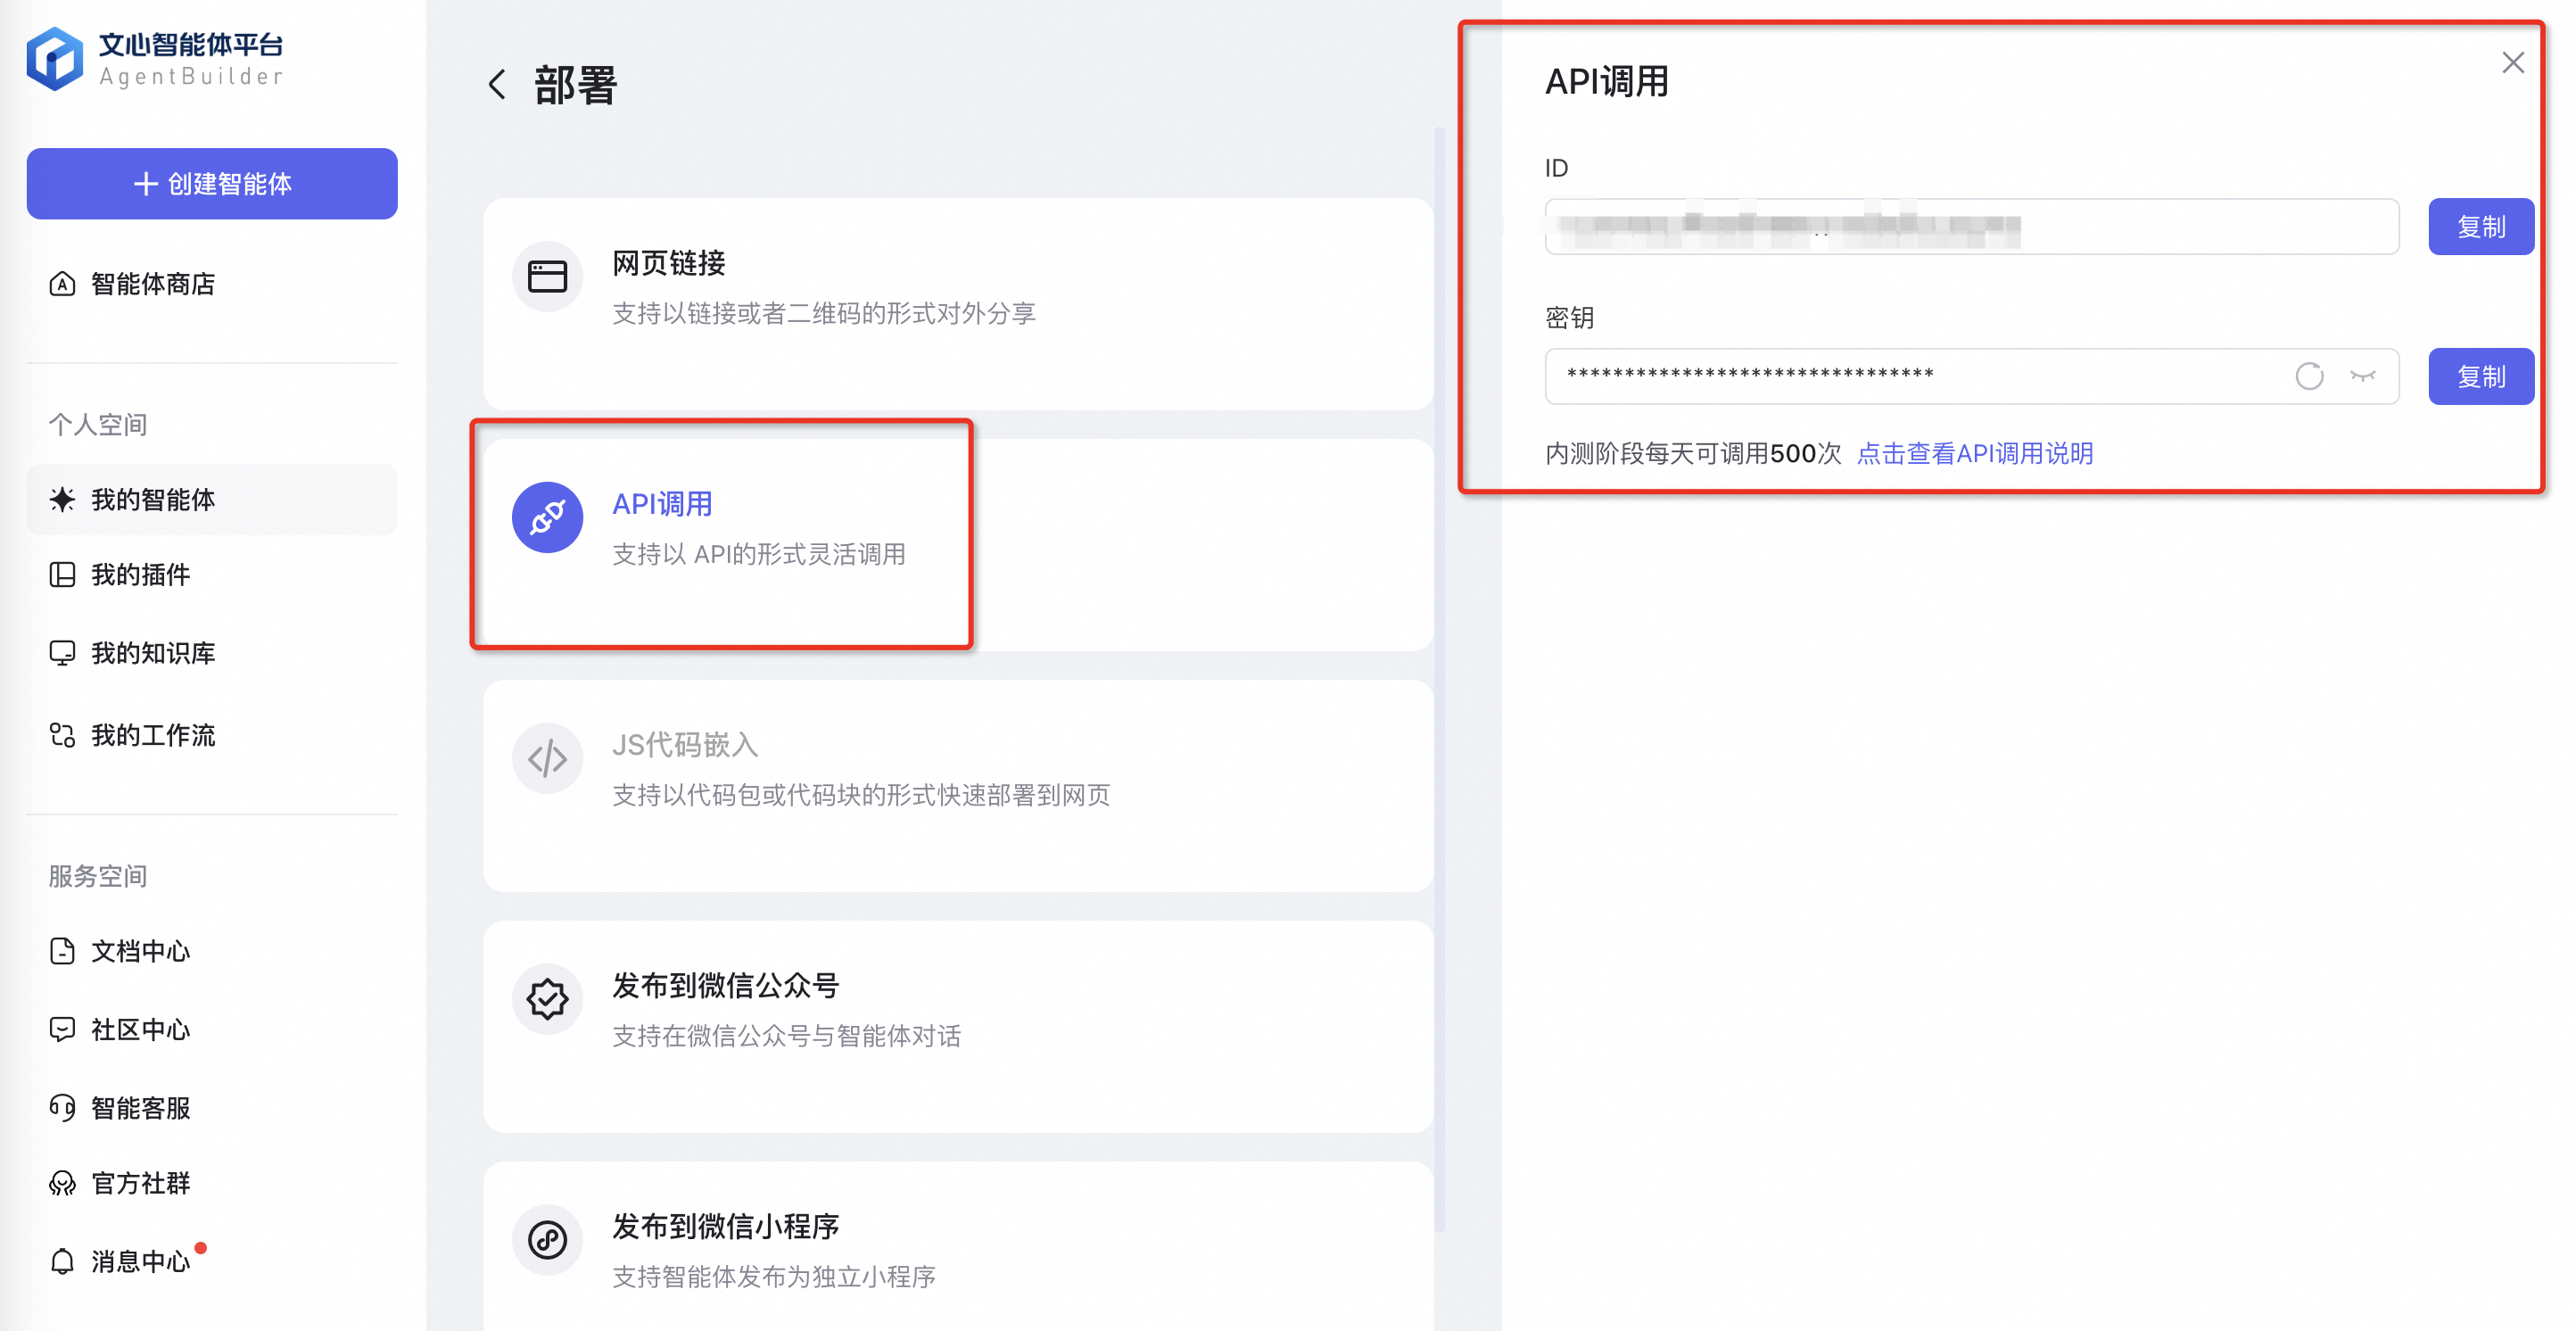Screen dimensions: 2576x1331
Task: Click the AgentBuilder logo icon
Action: (x=55, y=59)
